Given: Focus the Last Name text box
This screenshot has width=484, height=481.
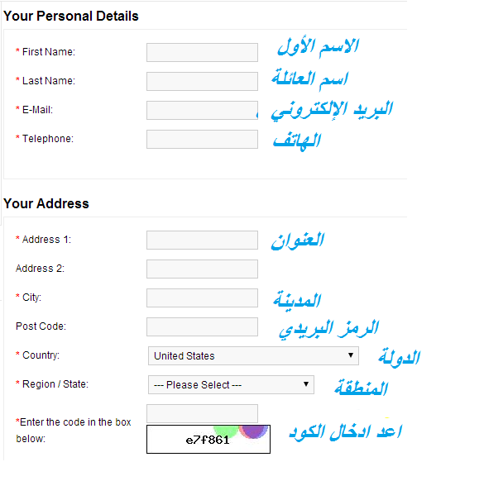Looking at the screenshot, I should (202, 81).
